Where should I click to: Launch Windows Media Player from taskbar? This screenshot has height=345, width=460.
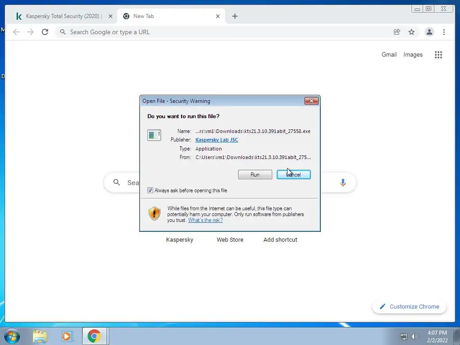pyautogui.click(x=67, y=336)
